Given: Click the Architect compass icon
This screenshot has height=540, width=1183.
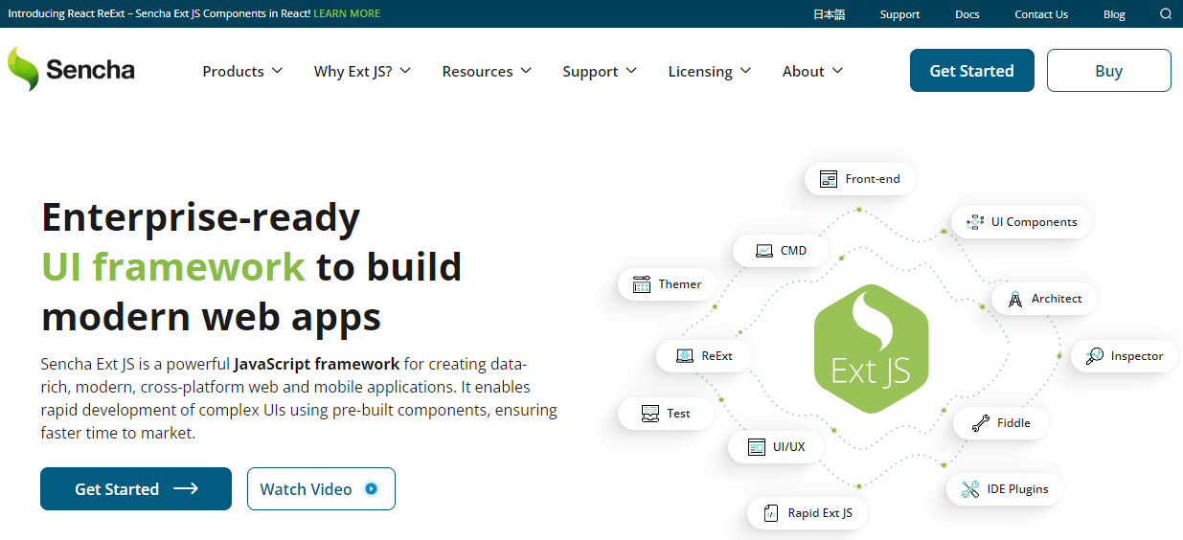Looking at the screenshot, I should tap(1015, 299).
